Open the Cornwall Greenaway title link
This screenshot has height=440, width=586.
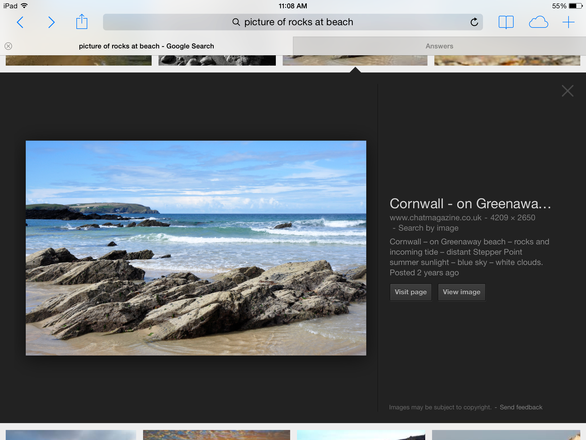(x=470, y=204)
